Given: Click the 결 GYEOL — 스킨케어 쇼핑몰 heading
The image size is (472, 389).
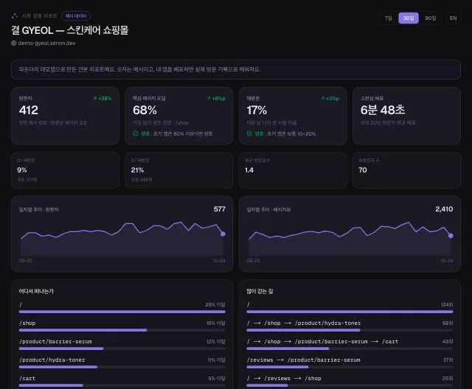Looking at the screenshot, I should click(x=70, y=30).
